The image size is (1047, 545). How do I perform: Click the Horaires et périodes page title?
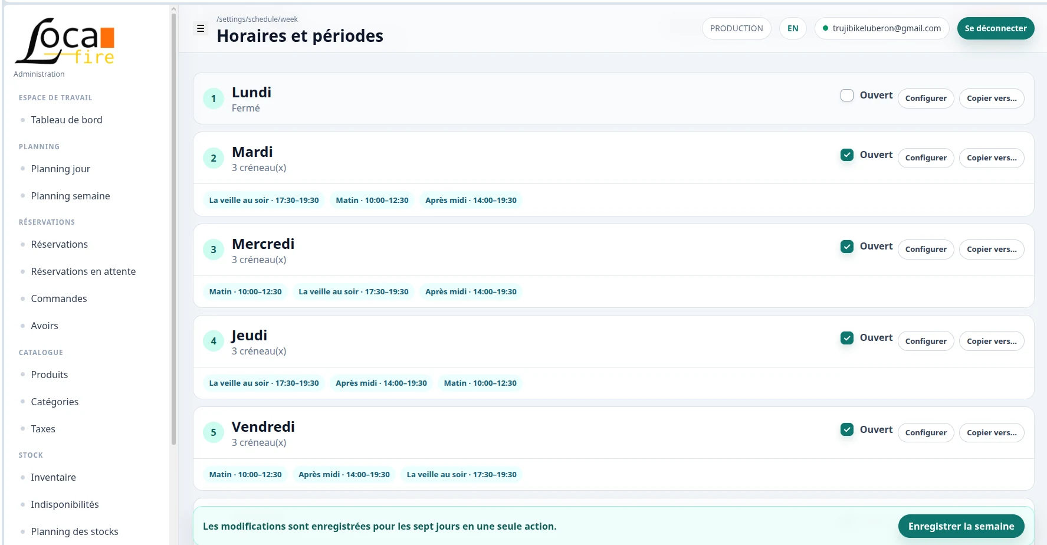(x=300, y=36)
